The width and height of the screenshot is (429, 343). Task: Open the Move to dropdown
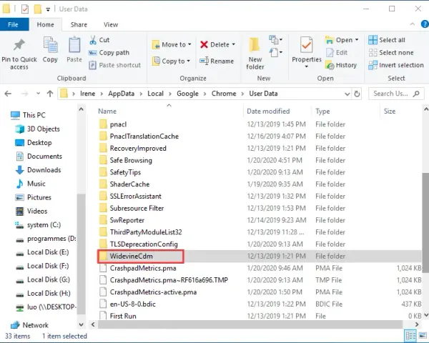(x=172, y=44)
